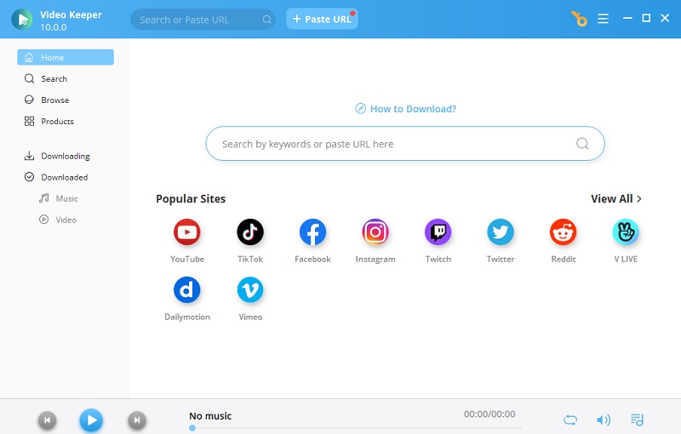Click the Paste URL button
The image size is (681, 434).
[x=322, y=19]
